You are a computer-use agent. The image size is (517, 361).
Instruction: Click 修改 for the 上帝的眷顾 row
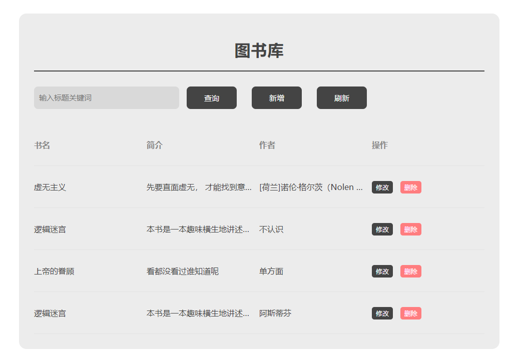(x=382, y=271)
